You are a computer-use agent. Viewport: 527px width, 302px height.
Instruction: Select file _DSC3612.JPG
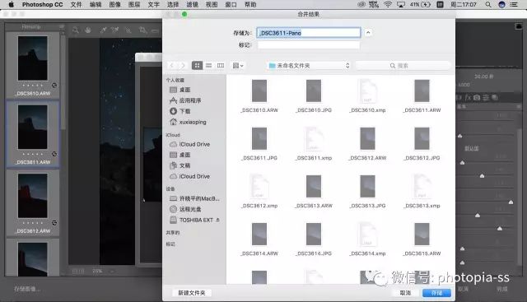coord(422,143)
